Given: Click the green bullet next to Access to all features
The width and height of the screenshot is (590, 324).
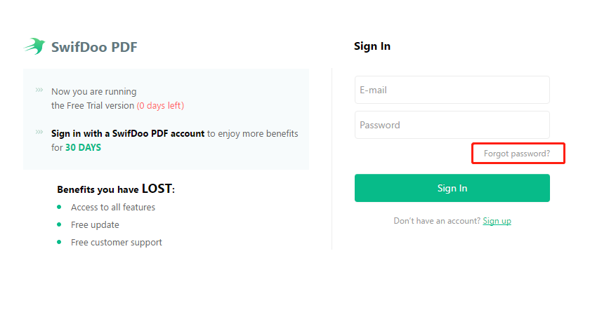Looking at the screenshot, I should [59, 207].
